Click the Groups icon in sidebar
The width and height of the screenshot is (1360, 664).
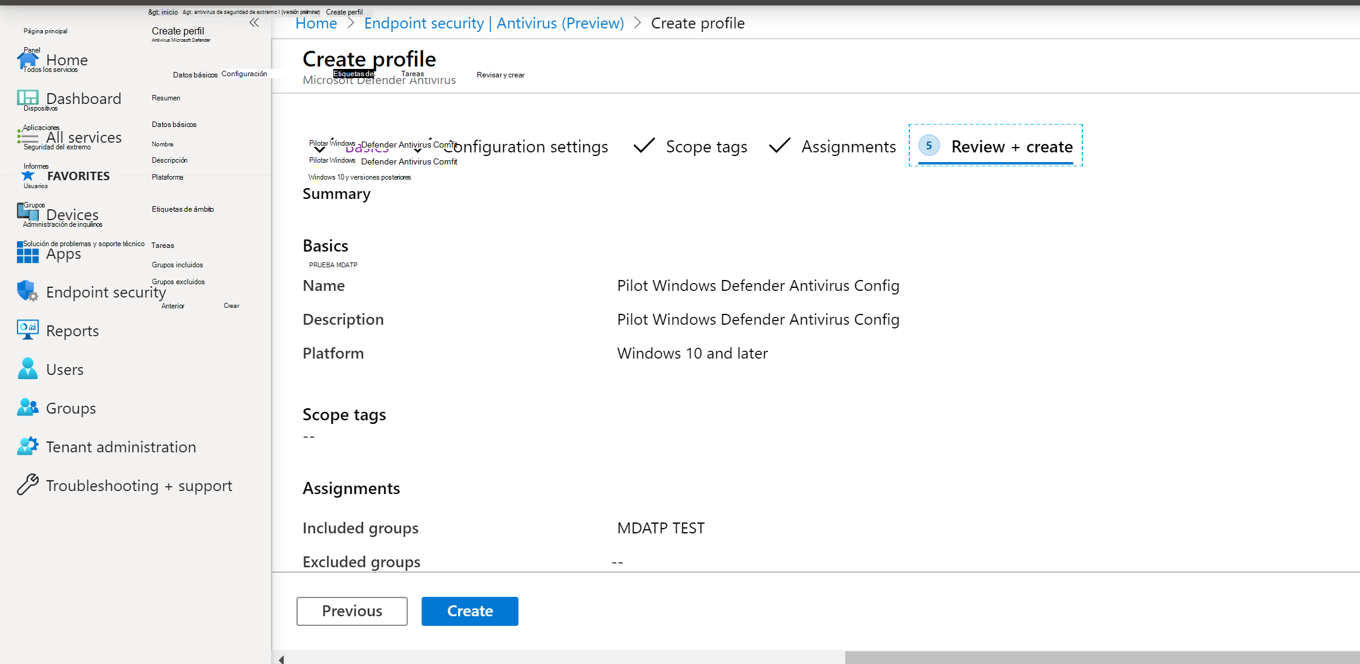(27, 408)
